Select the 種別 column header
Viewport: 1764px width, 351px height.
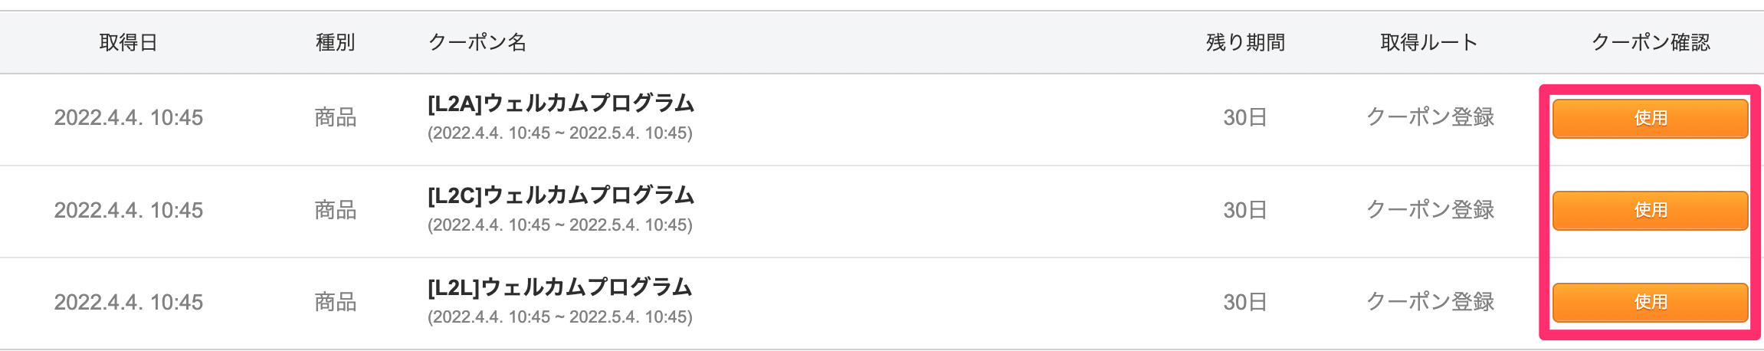[336, 42]
